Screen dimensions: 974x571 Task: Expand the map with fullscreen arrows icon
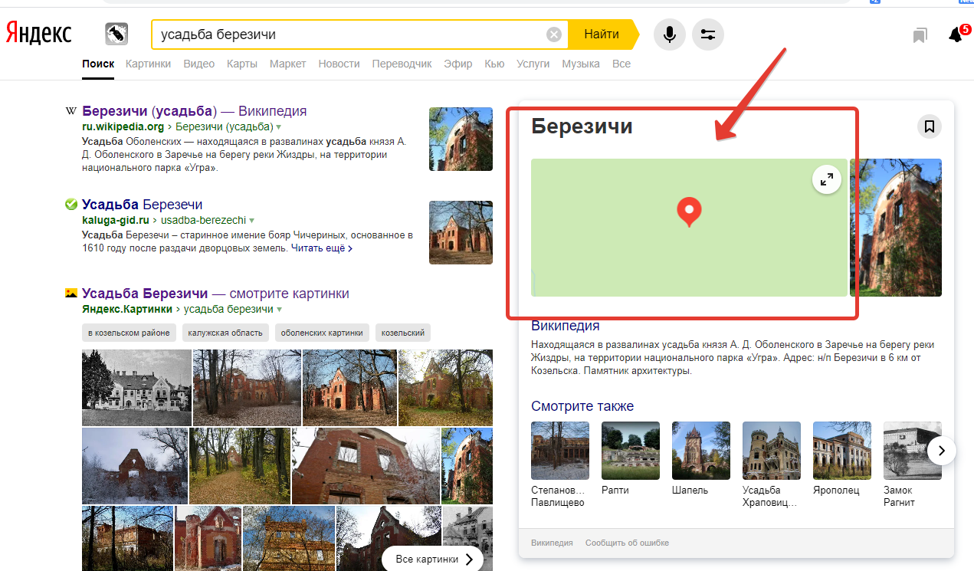[x=827, y=180]
